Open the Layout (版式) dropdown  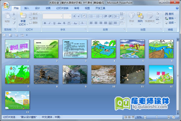[34, 14]
